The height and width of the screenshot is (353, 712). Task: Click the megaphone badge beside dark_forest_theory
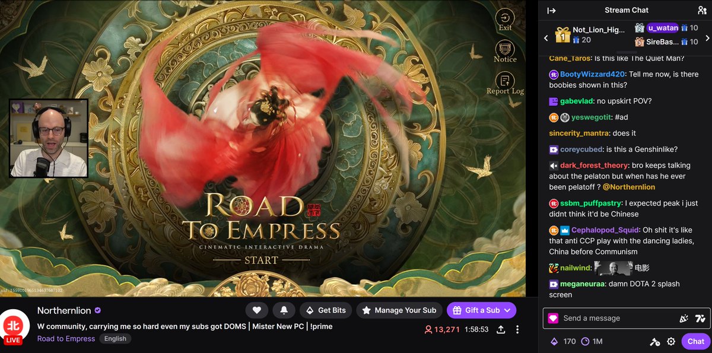click(x=554, y=166)
